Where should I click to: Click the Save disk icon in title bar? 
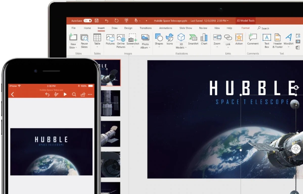pyautogui.click(x=97, y=20)
